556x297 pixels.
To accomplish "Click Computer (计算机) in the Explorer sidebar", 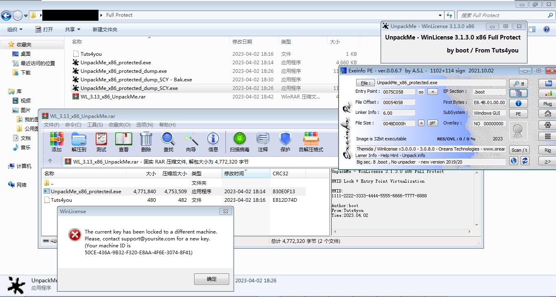I will click(24, 166).
